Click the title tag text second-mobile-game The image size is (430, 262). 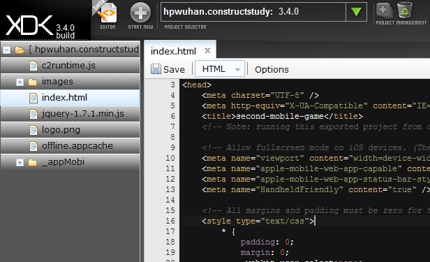click(x=280, y=116)
